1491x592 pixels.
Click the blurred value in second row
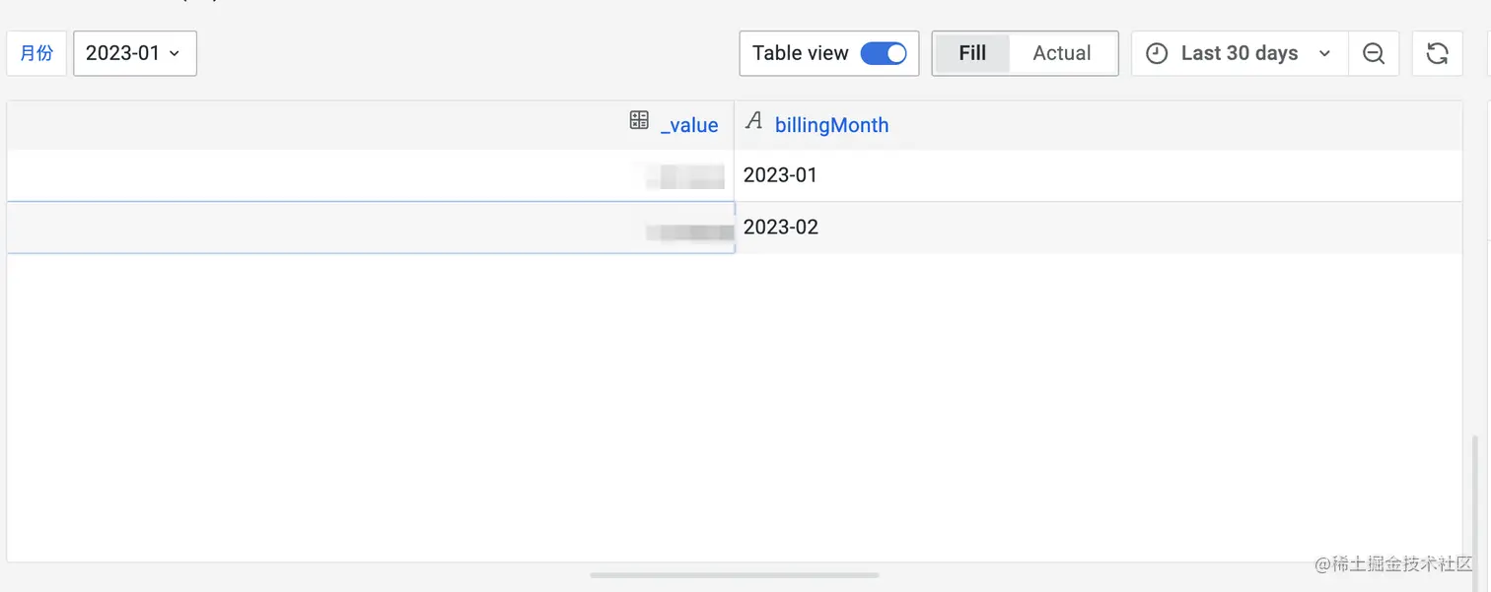point(690,232)
